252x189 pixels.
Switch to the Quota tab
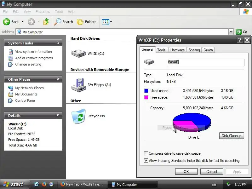pyautogui.click(x=208, y=50)
